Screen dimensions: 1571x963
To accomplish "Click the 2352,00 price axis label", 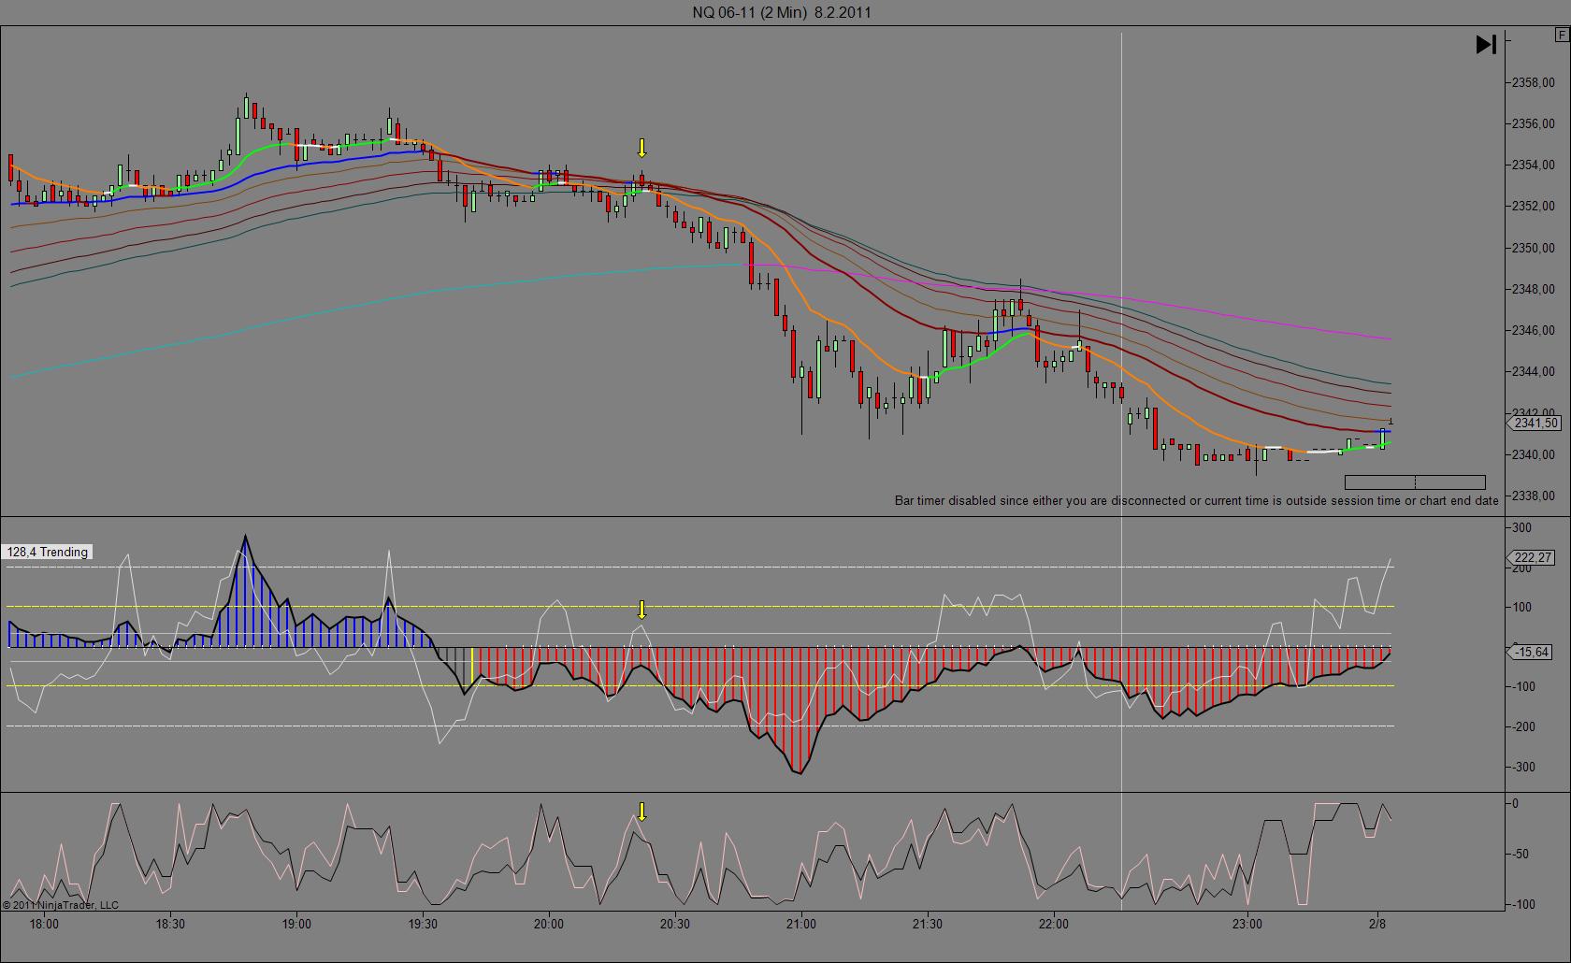I will [1534, 206].
